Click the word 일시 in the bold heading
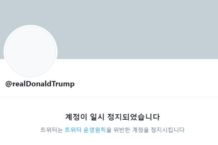218x145 pixels. click(97, 117)
